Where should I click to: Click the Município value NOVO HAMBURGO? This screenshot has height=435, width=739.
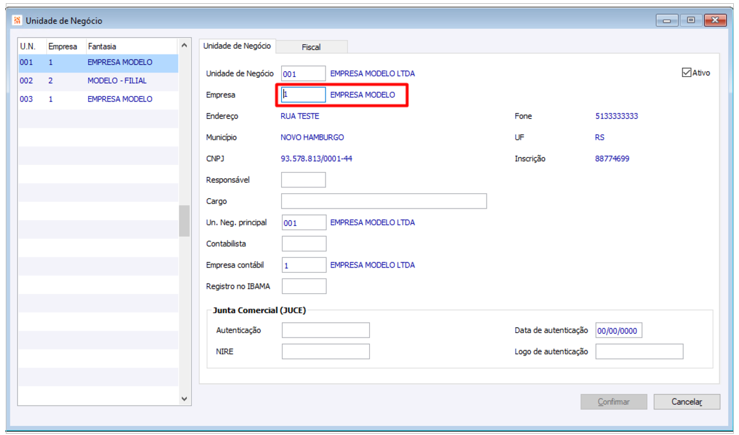click(312, 137)
